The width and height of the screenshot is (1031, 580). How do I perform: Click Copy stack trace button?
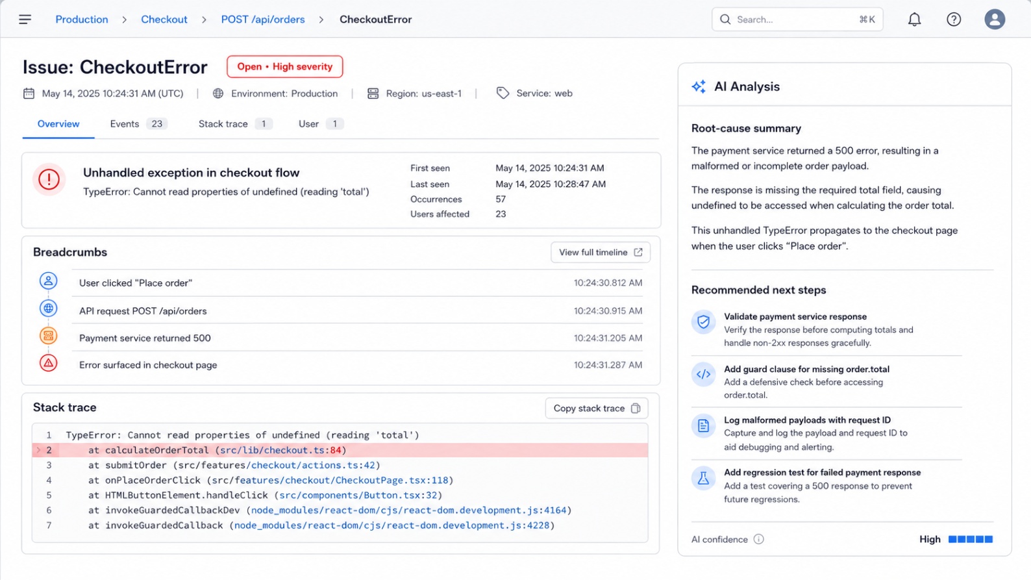point(597,409)
